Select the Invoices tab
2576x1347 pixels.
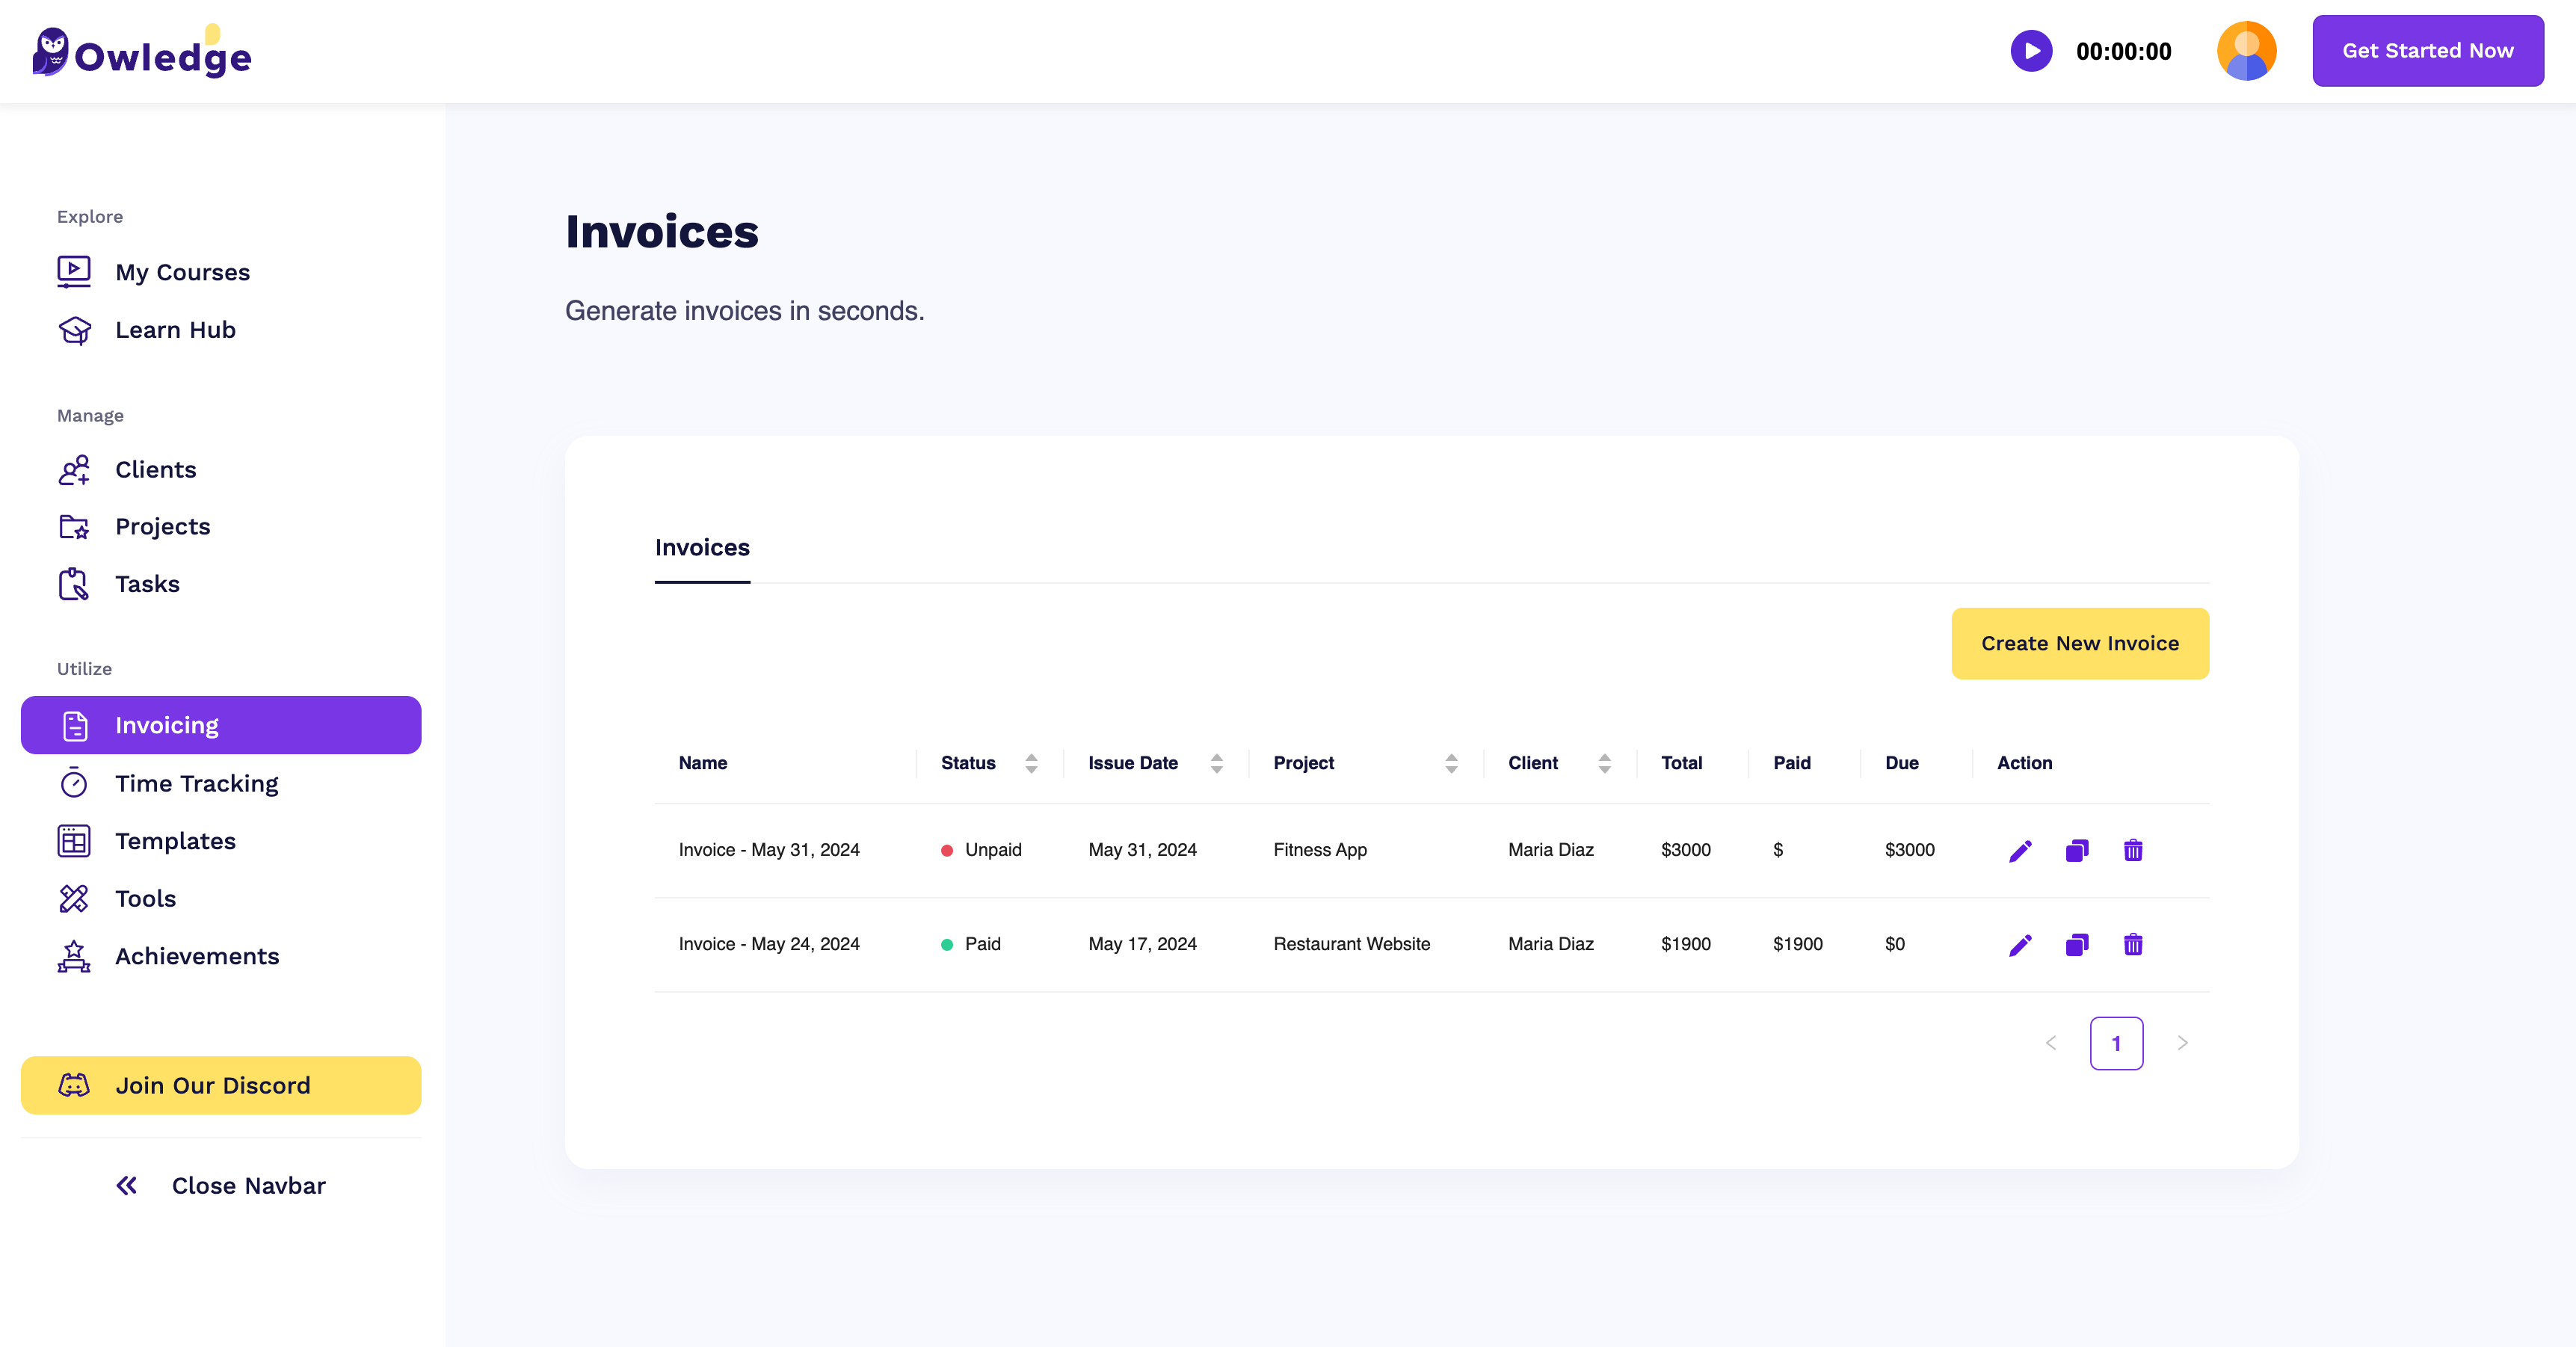[702, 547]
